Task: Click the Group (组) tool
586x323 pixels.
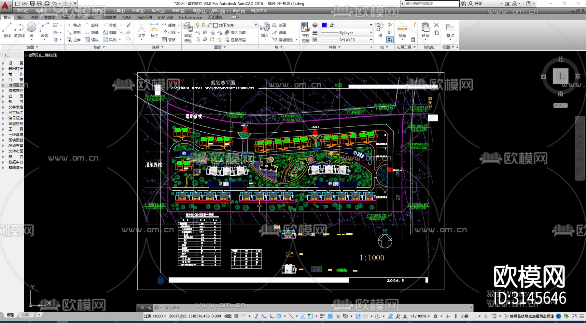Action: [x=380, y=30]
